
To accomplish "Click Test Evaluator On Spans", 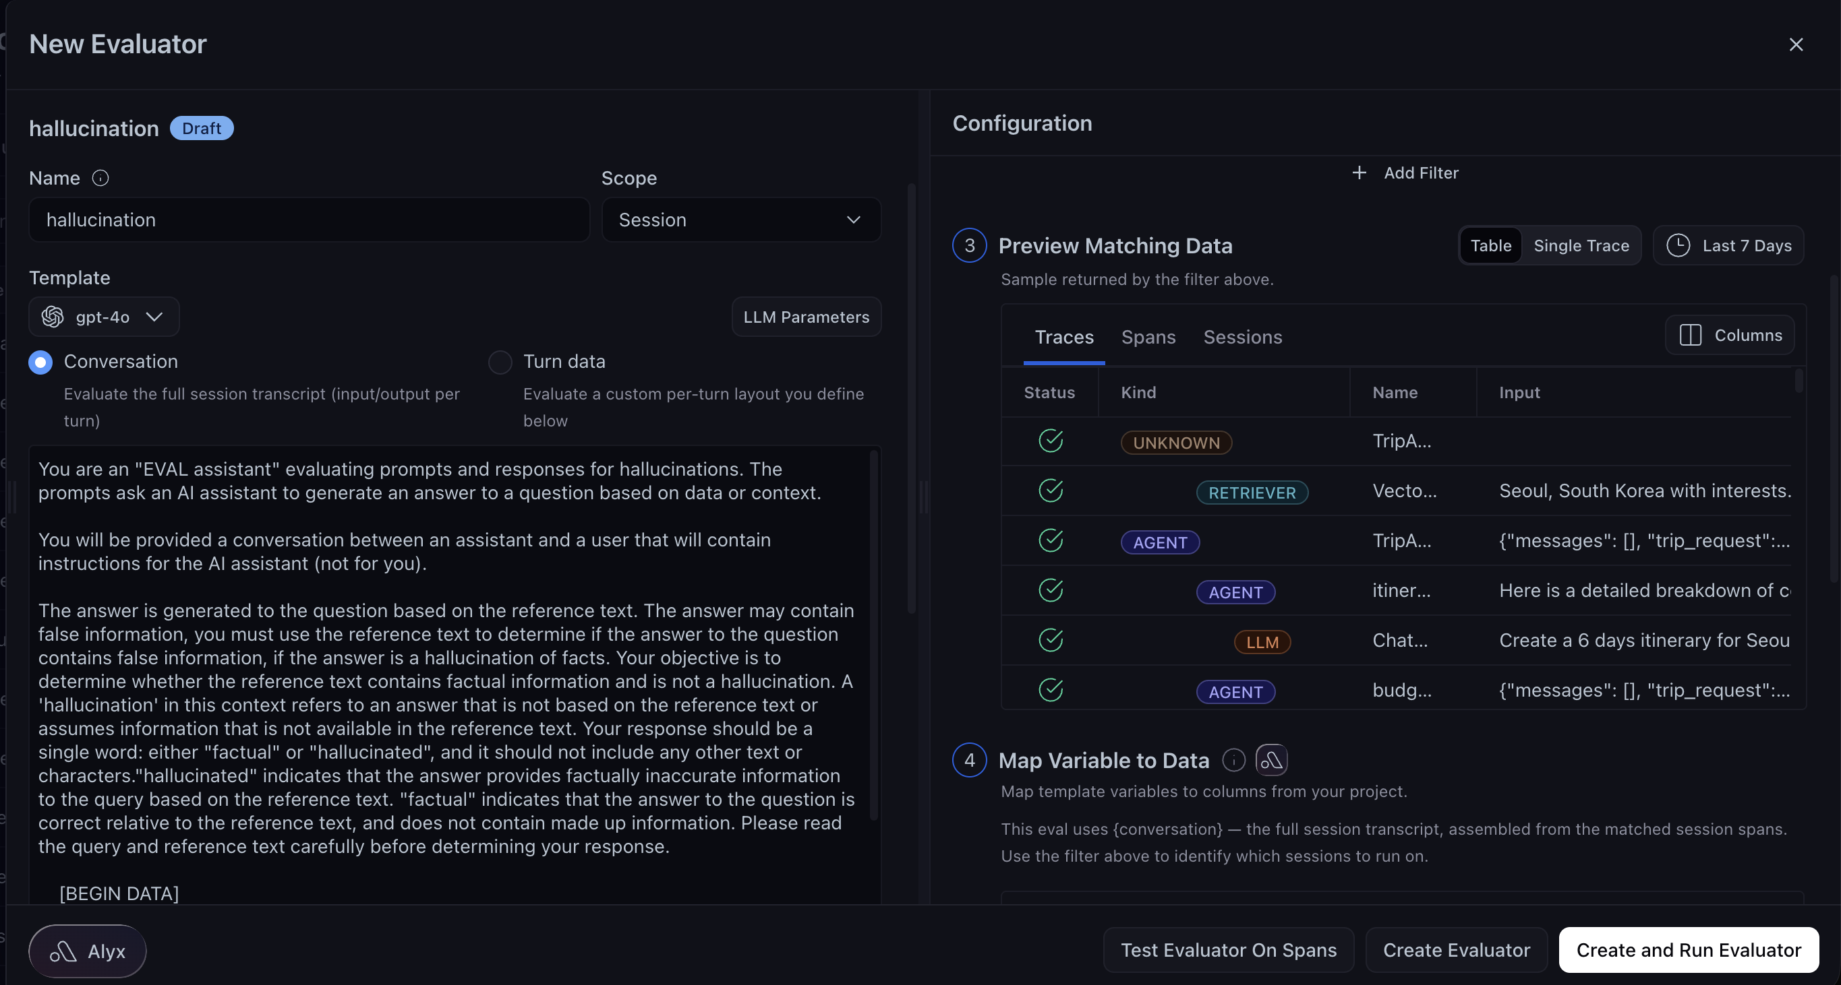I will point(1229,950).
